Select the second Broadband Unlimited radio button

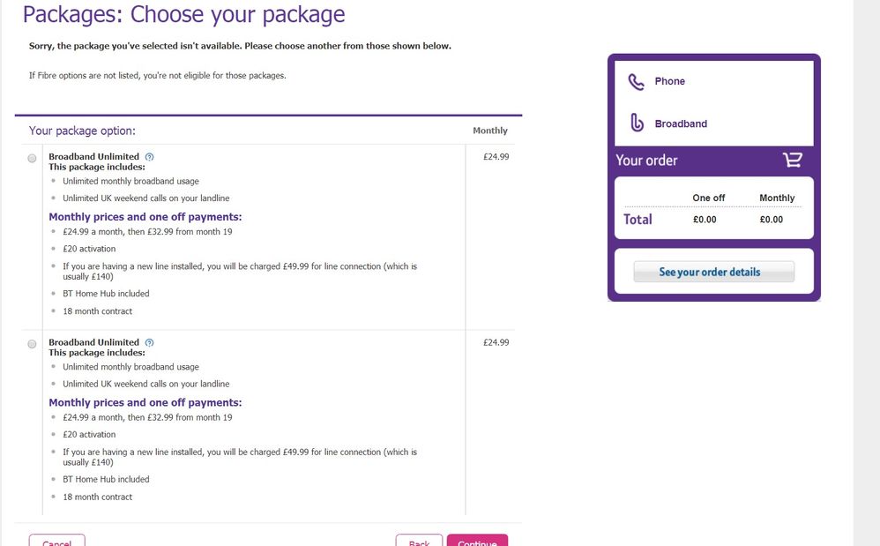coord(33,343)
